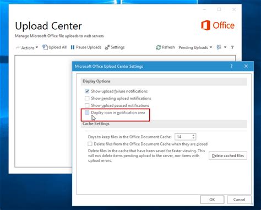The width and height of the screenshot is (261, 210).
Task: Open the view options dropdown arrow
Action: coord(225,47)
